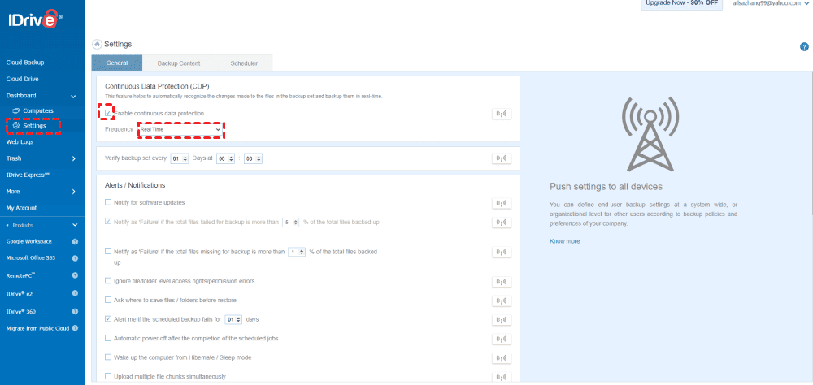The width and height of the screenshot is (813, 385).
Task: Open Google Workspace product link
Action: point(28,241)
